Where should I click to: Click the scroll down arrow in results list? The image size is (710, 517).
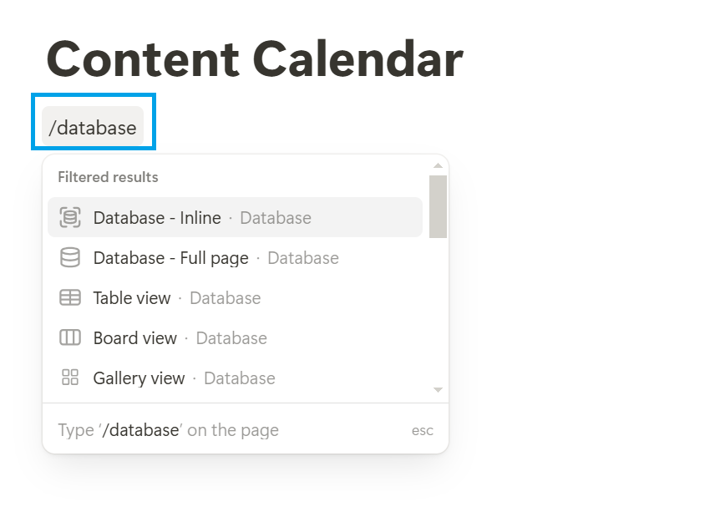pyautogui.click(x=438, y=390)
